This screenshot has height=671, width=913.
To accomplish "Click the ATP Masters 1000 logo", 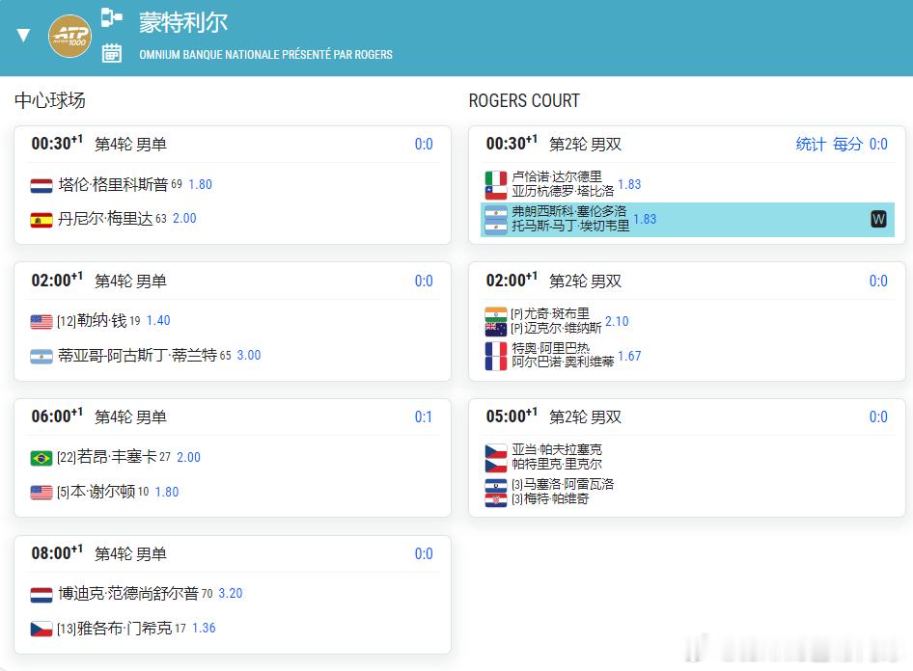I will pos(69,36).
